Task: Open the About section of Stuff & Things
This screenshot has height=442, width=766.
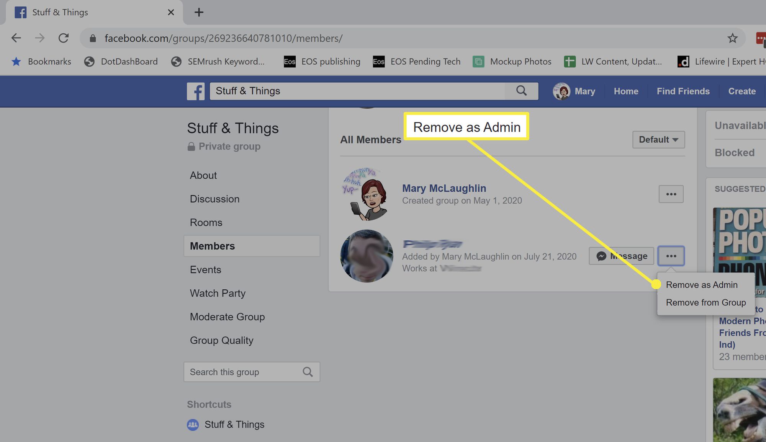Action: [203, 175]
